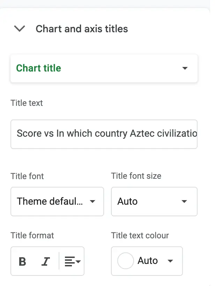Select the Score vs In which country title text

click(x=104, y=134)
